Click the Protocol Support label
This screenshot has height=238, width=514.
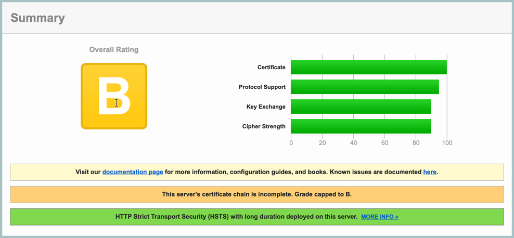coord(262,87)
